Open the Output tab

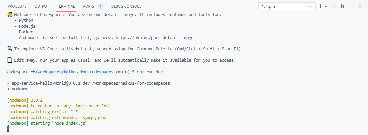[x=42, y=6]
